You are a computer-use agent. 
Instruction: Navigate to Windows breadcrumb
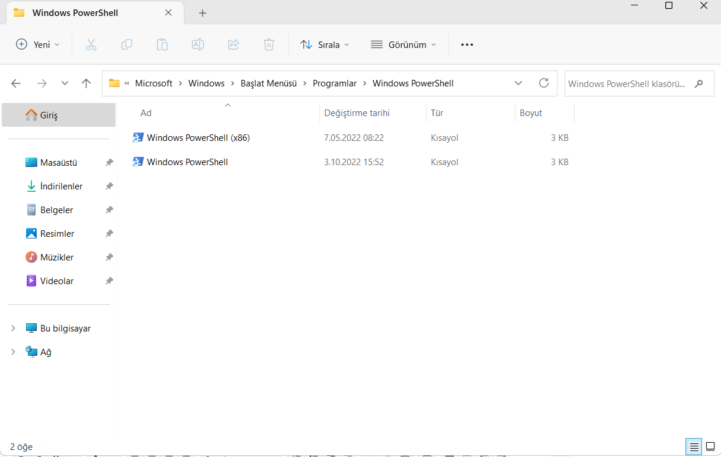pyautogui.click(x=206, y=83)
